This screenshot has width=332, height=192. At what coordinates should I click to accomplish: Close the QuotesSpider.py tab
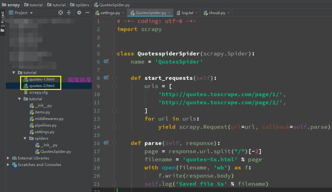tap(169, 13)
